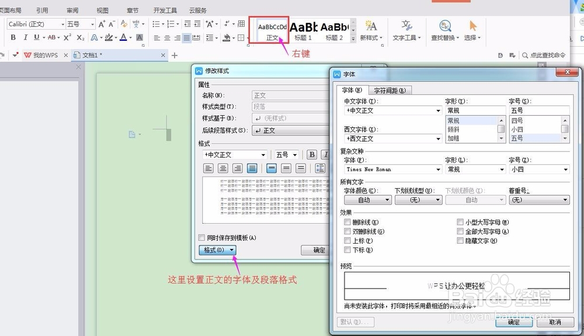Viewport: 584px width, 336px height.
Task: Apply character shading gray A icon
Action: point(140,37)
